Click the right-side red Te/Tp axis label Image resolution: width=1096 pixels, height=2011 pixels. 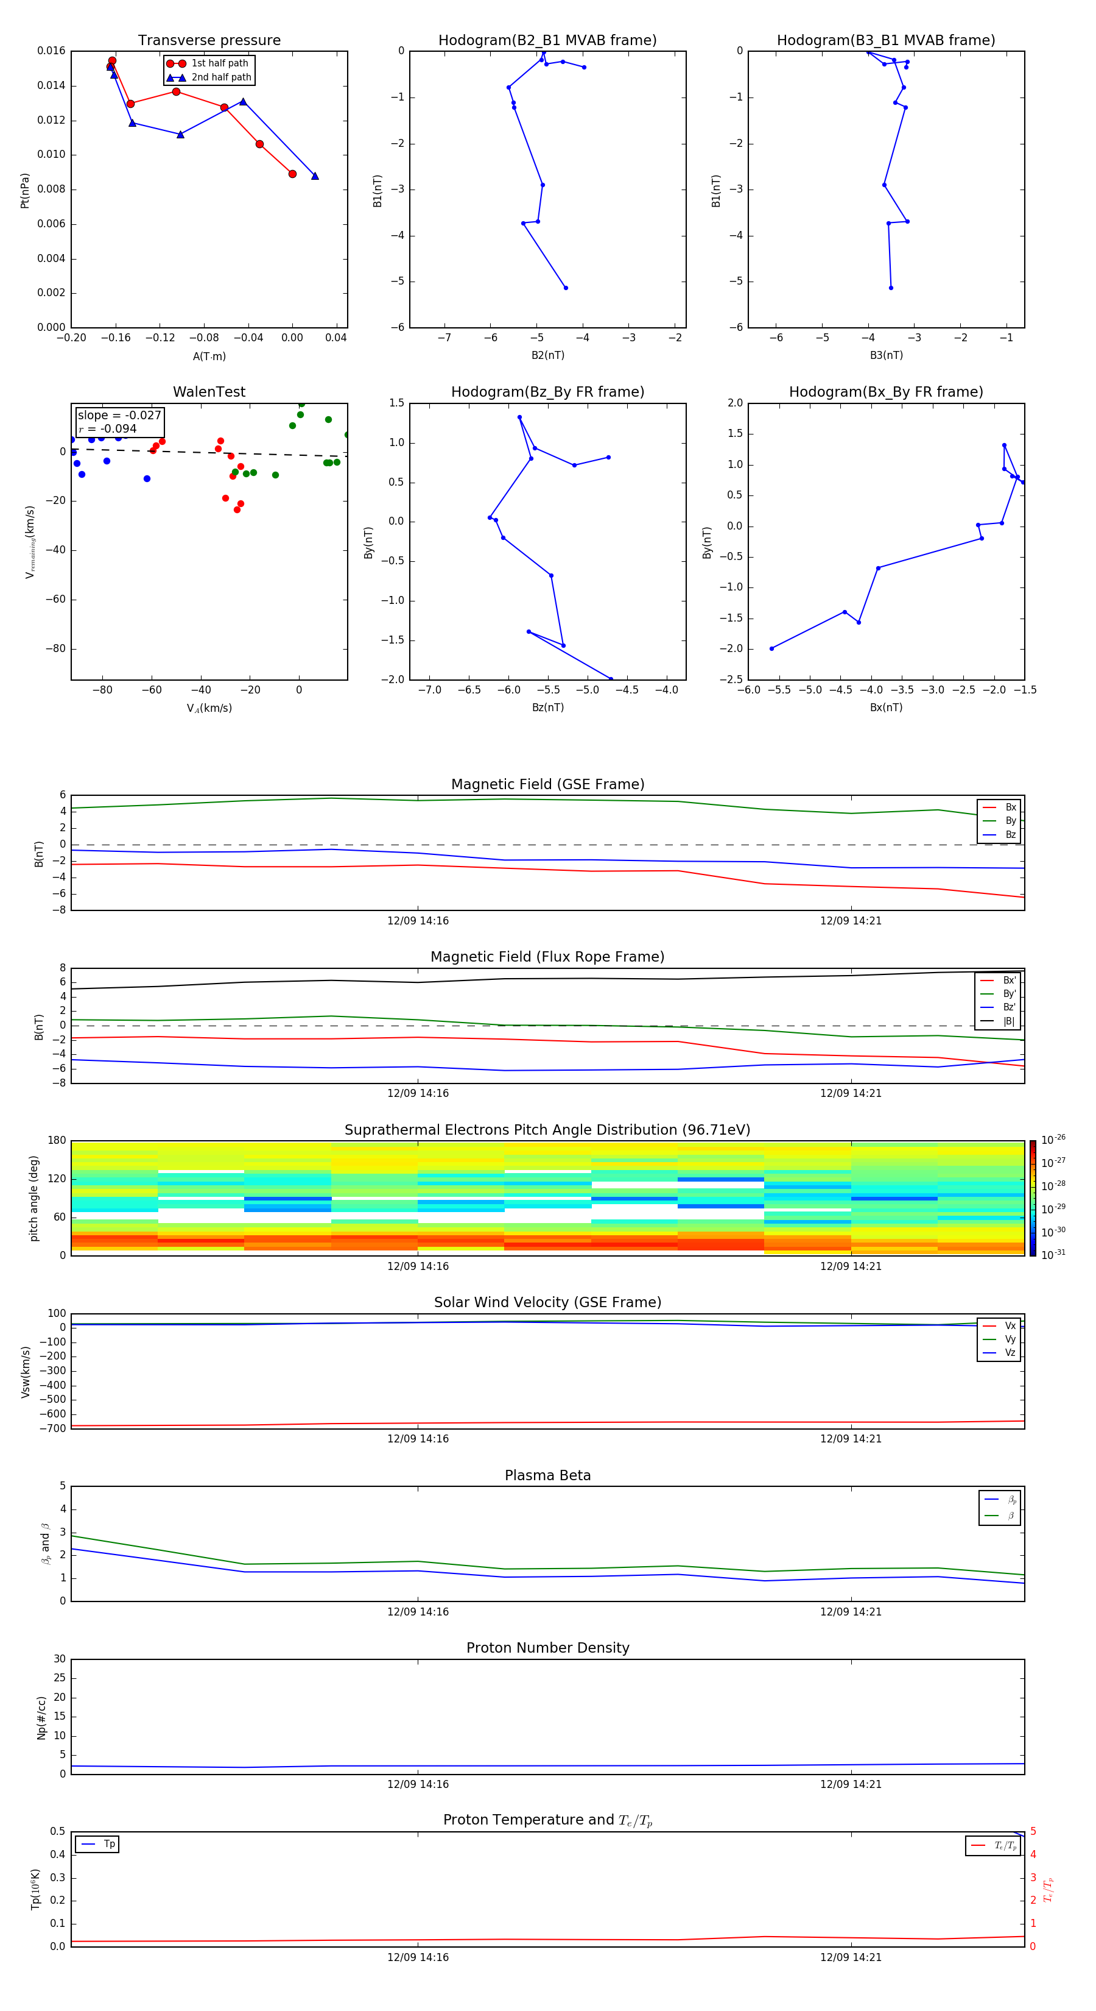pos(1049,1889)
